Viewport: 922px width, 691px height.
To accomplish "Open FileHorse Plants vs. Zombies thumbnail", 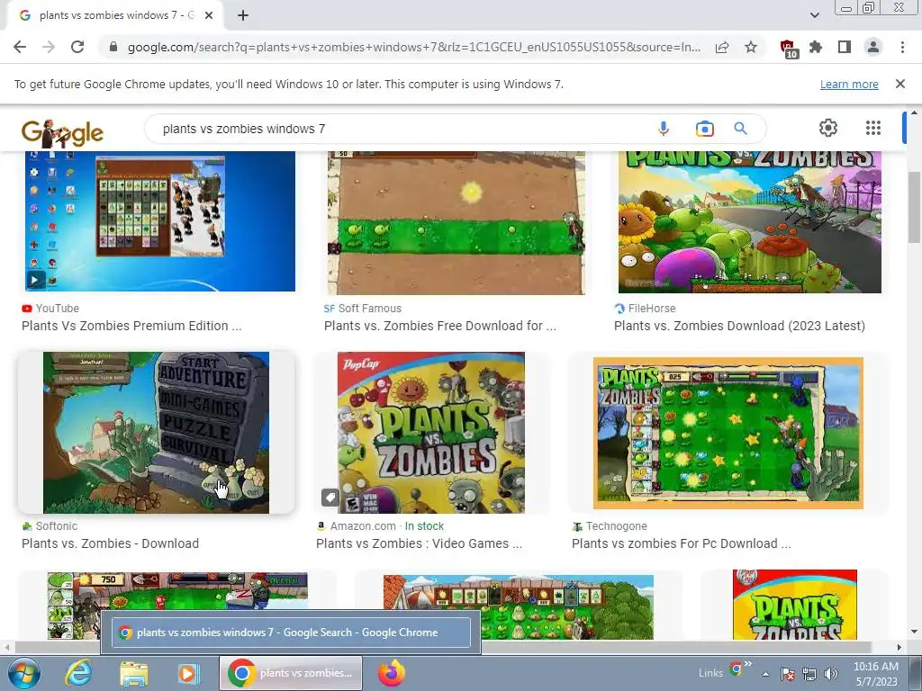I will pyautogui.click(x=750, y=222).
